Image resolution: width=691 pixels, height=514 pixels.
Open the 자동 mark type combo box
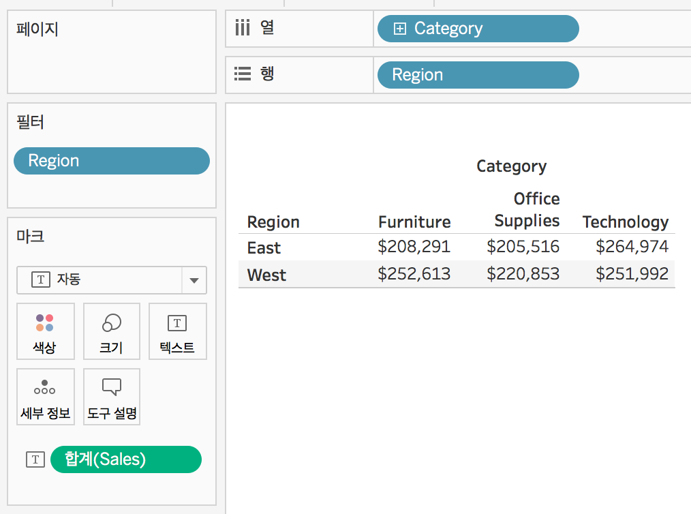pos(112,280)
